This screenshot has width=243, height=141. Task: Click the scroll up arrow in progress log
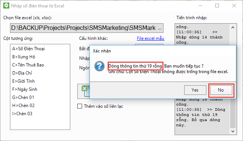click(233, 28)
